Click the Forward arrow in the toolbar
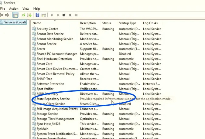 tap(7, 15)
